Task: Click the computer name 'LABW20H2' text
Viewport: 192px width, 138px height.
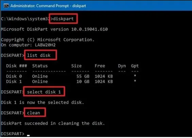Action: click(x=45, y=45)
